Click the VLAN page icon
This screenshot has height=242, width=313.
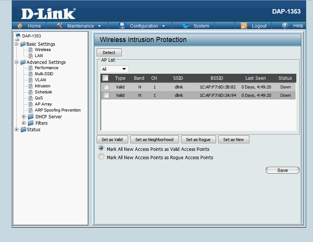pos(30,80)
